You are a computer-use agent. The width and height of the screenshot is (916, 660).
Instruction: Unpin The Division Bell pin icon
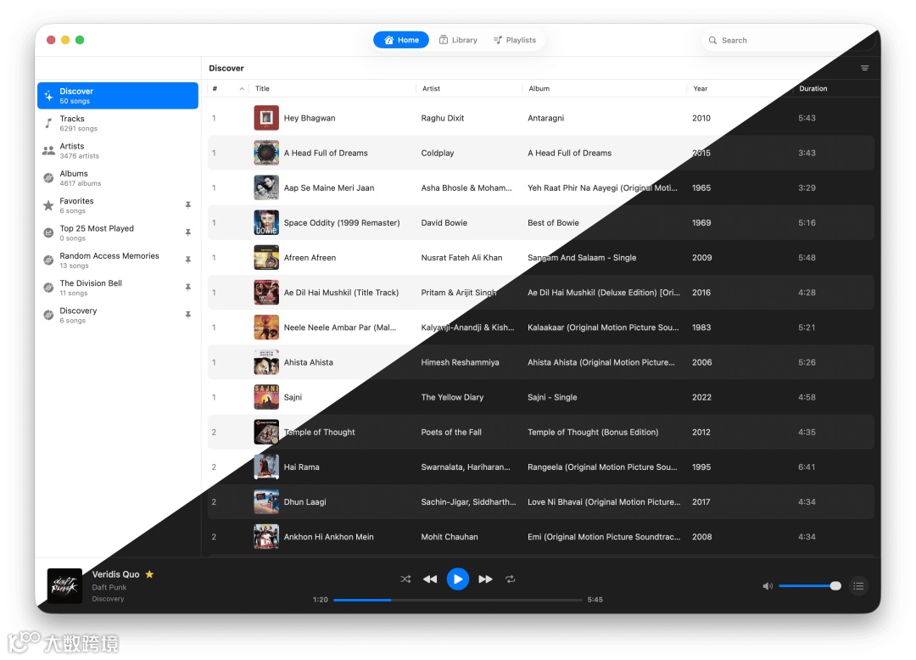[x=188, y=288]
